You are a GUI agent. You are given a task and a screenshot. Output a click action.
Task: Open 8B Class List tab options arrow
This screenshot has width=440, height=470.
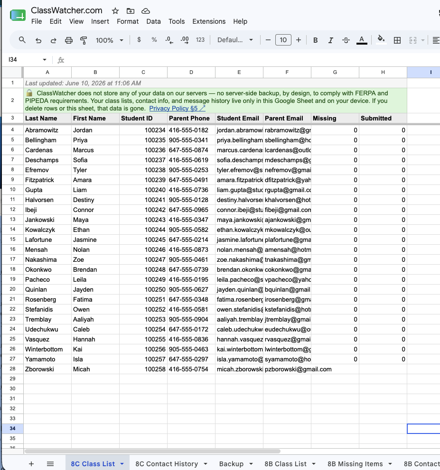tap(314, 464)
